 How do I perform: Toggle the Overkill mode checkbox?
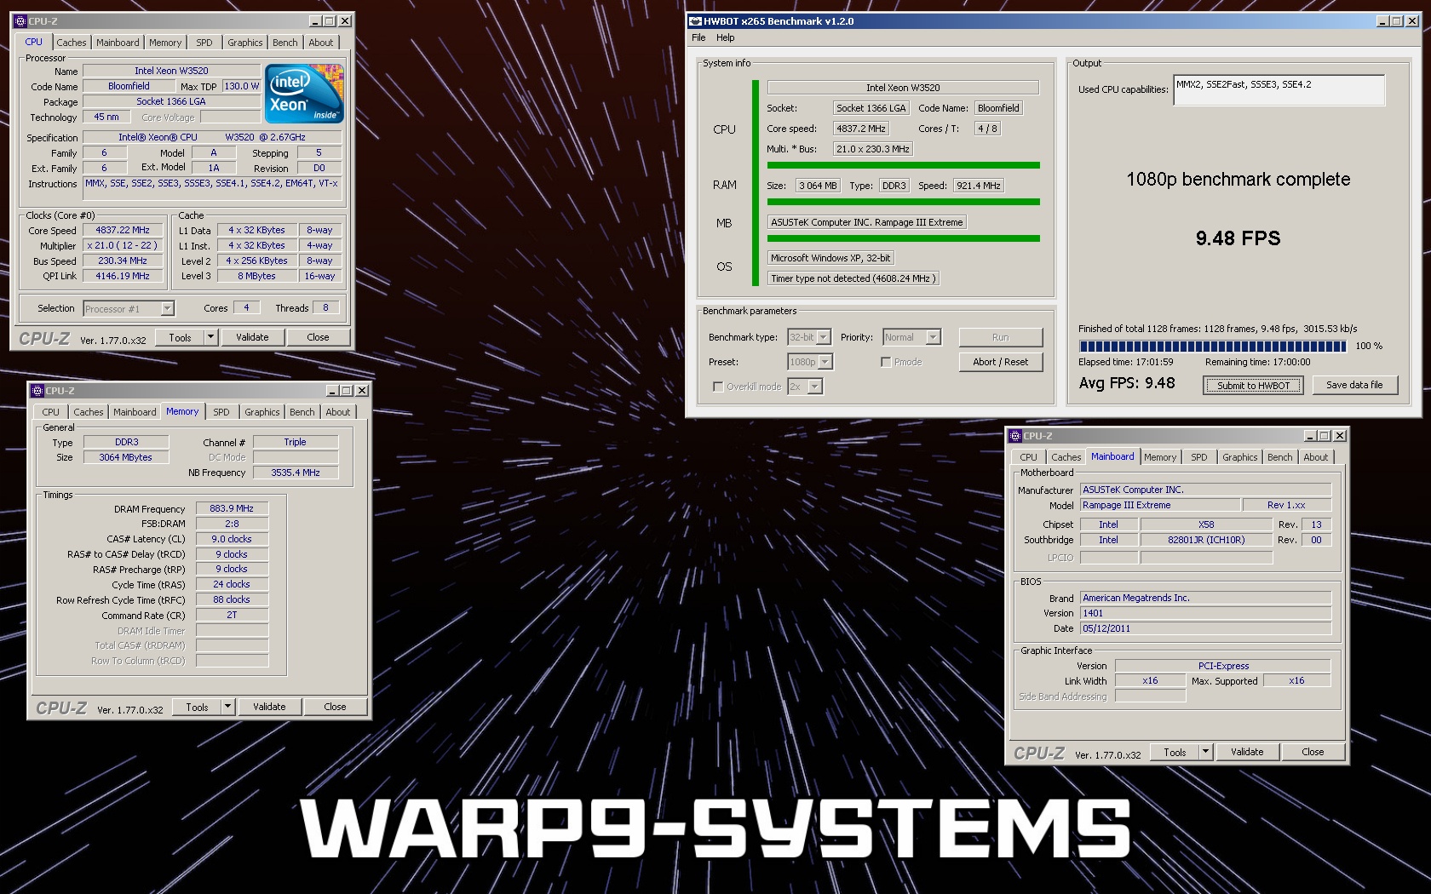(x=718, y=387)
